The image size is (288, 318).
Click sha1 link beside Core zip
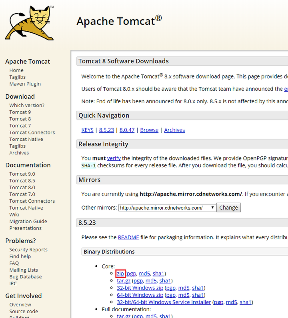[x=158, y=274]
